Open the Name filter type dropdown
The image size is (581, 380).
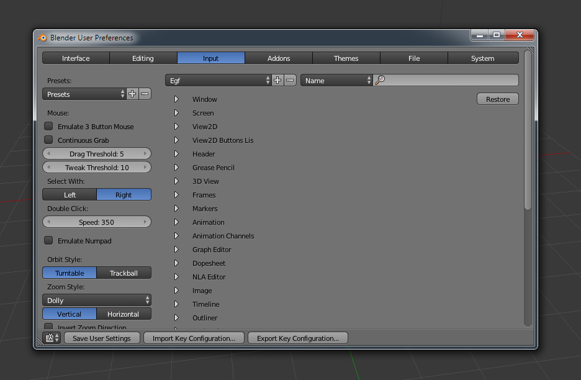[x=336, y=81]
